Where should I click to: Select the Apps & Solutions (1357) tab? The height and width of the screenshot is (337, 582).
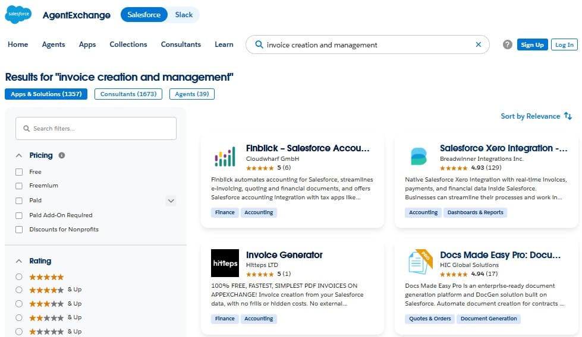[46, 94]
